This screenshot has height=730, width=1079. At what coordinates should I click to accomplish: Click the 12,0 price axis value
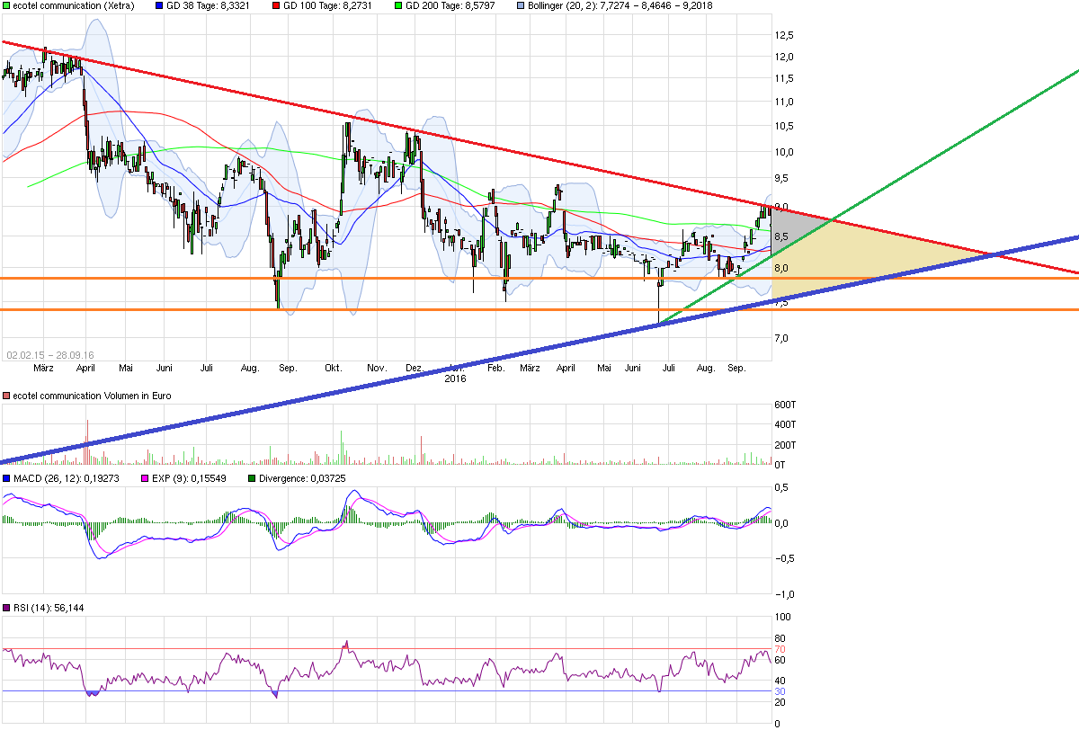[784, 57]
